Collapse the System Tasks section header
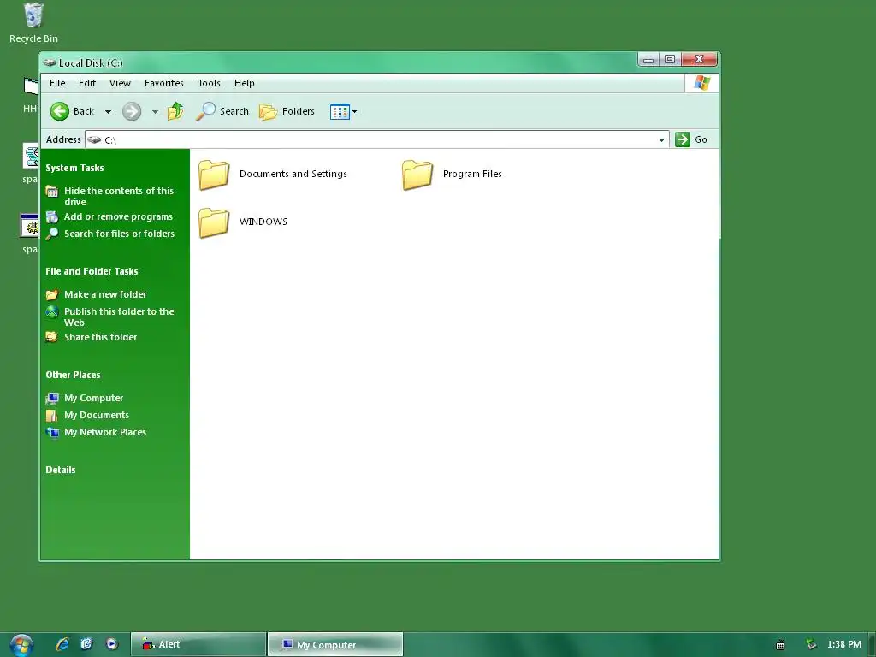 tap(75, 168)
